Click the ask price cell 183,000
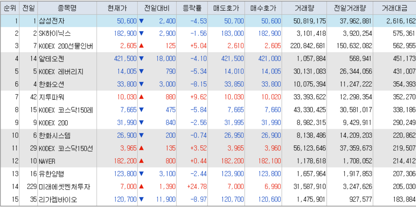 pos(232,34)
